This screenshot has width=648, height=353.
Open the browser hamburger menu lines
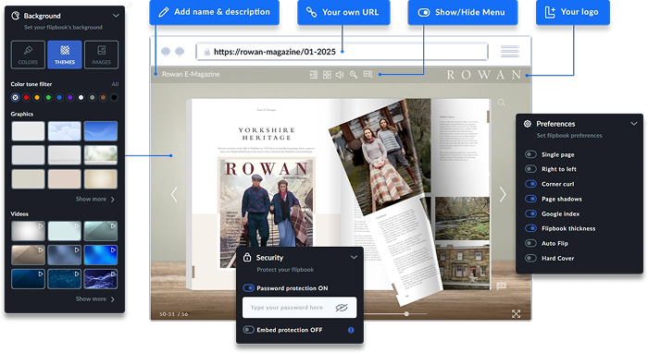pyautogui.click(x=510, y=52)
